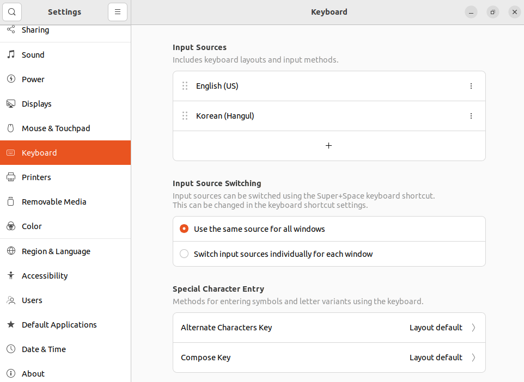Click the Sound music note icon
524x382 pixels.
(x=11, y=54)
